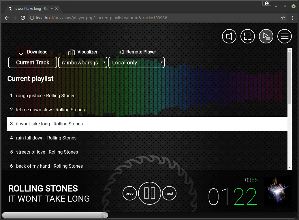Click the album cover thumbnail
The width and height of the screenshot is (299, 220).
click(278, 193)
